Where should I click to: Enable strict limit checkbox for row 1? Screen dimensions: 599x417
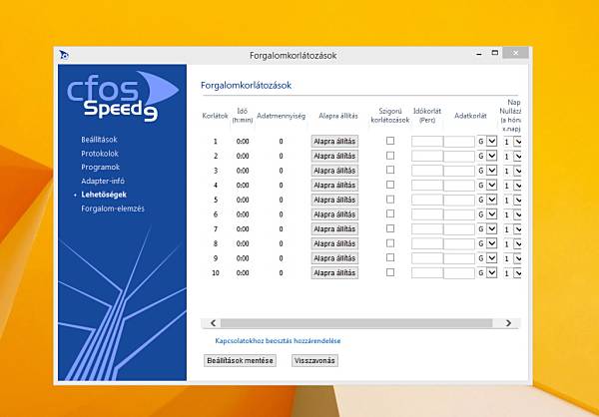tap(390, 141)
